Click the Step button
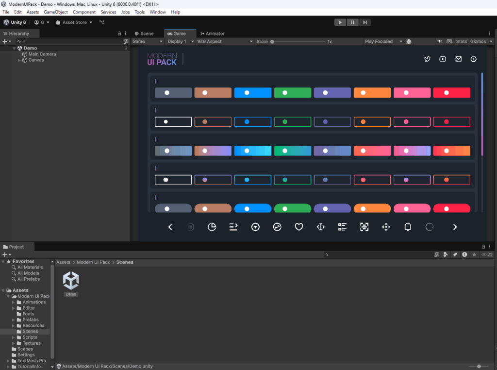 click(x=365, y=22)
